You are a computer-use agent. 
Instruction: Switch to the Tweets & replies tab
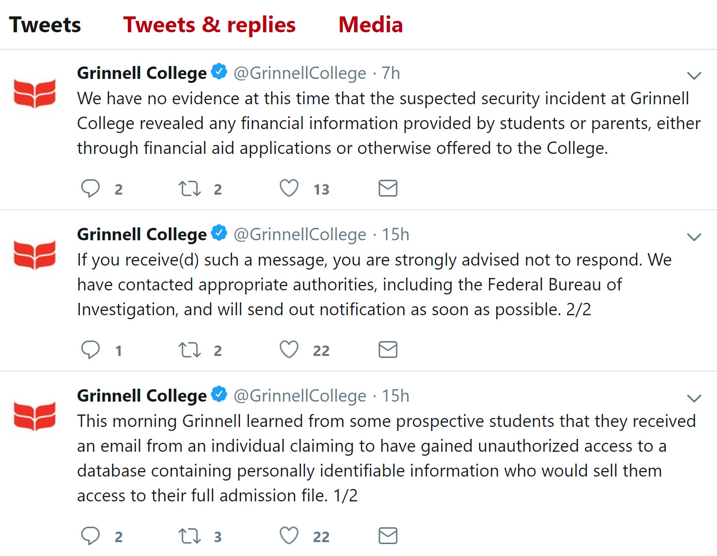[209, 25]
